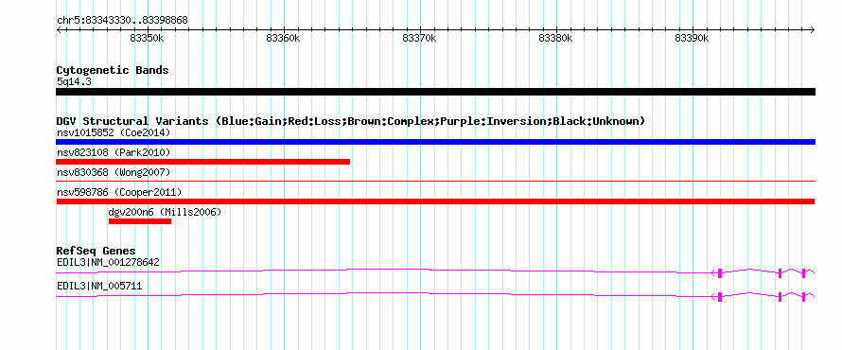Click the 83380k ruler tick label
The height and width of the screenshot is (350, 842).
[x=555, y=39]
